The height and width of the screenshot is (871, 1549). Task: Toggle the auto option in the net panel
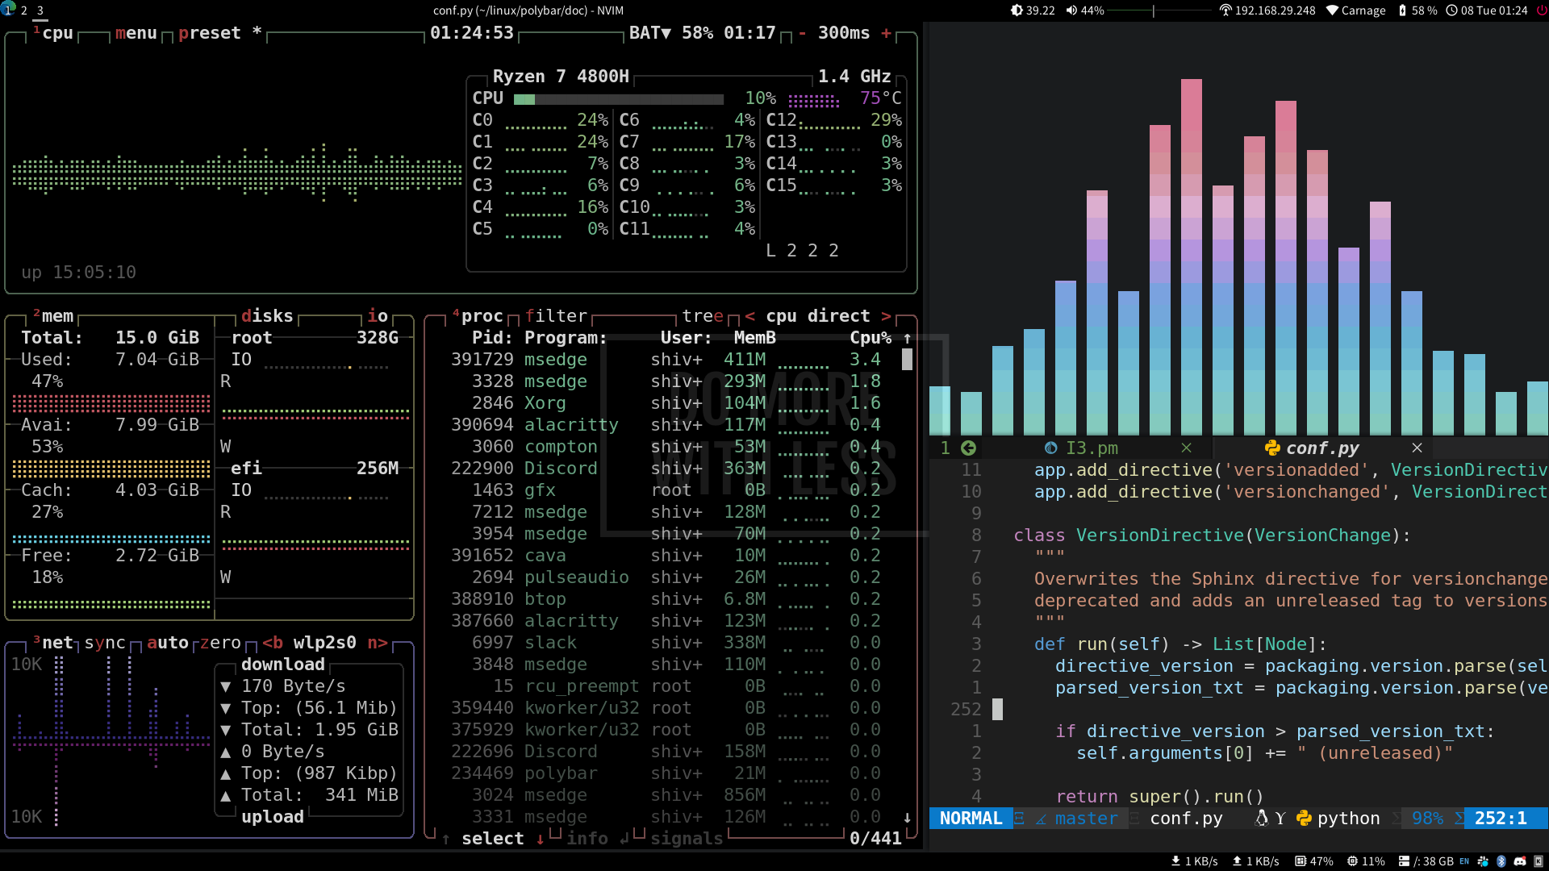click(168, 643)
